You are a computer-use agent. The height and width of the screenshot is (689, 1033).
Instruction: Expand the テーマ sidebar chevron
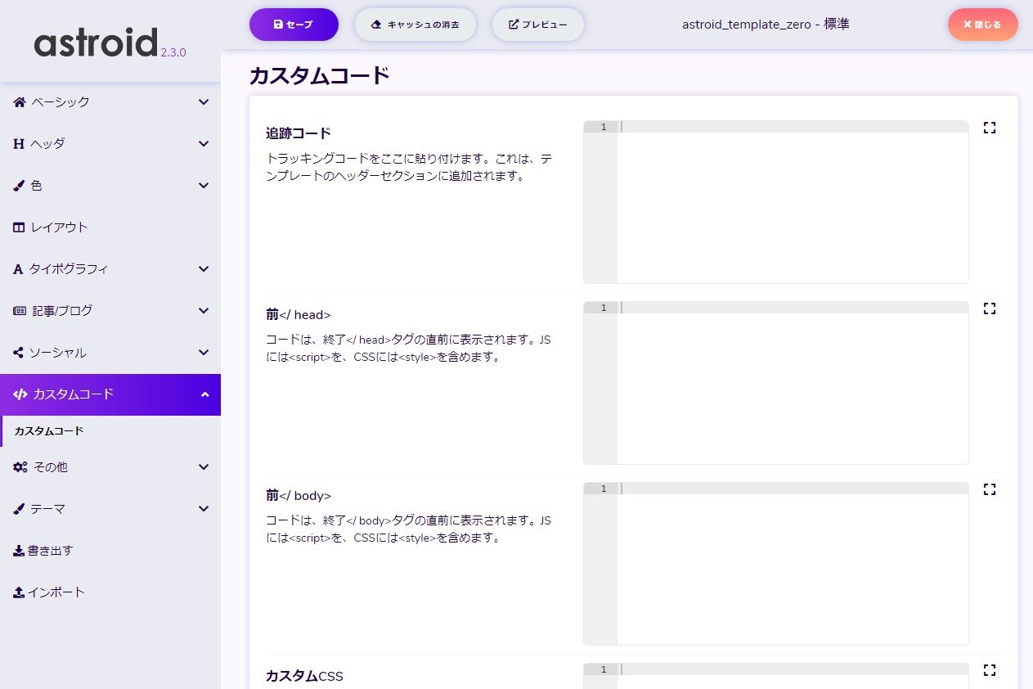(204, 509)
